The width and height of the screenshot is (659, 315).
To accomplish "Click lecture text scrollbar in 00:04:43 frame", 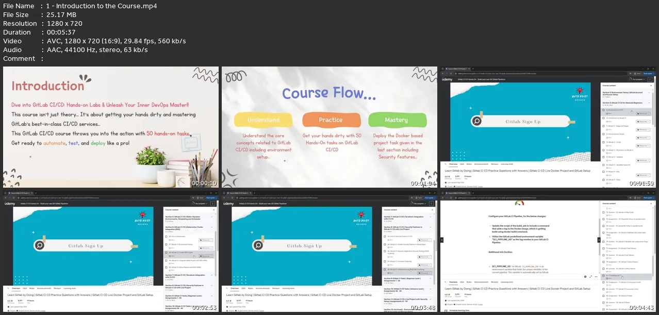I will (600, 236).
